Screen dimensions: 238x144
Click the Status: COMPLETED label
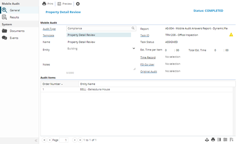coord(208,11)
